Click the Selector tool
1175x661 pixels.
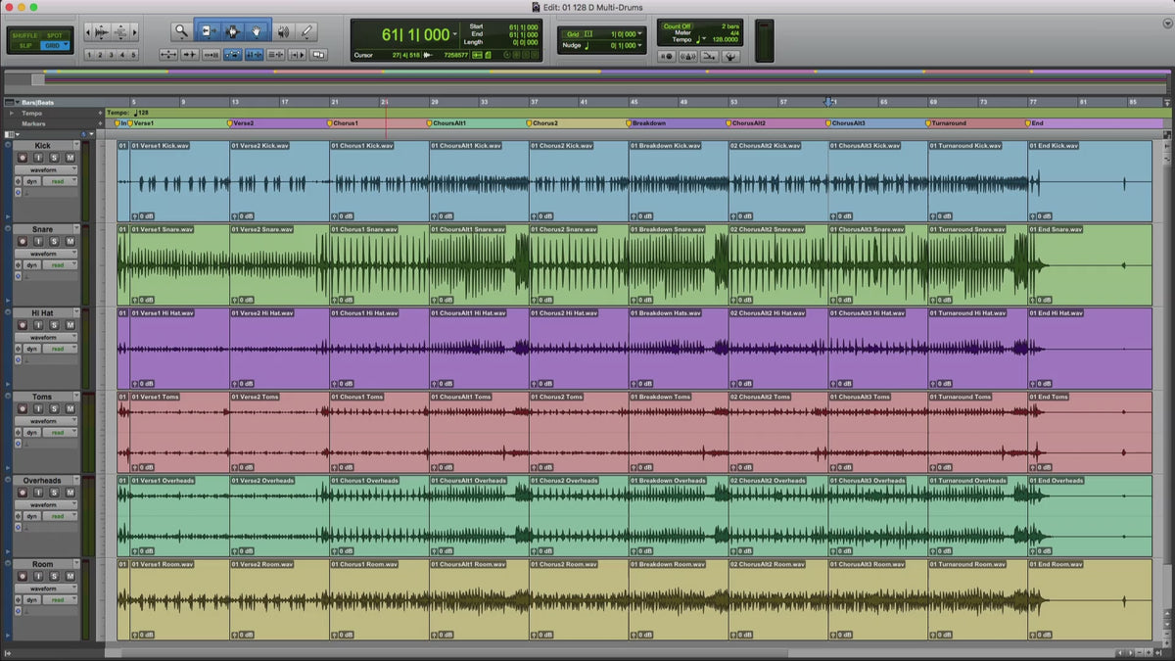232,31
